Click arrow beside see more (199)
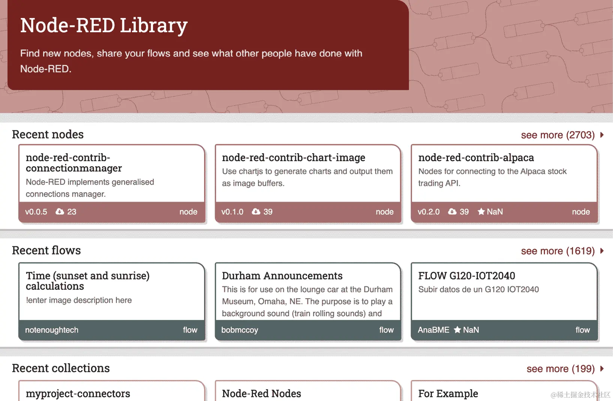 click(x=602, y=369)
